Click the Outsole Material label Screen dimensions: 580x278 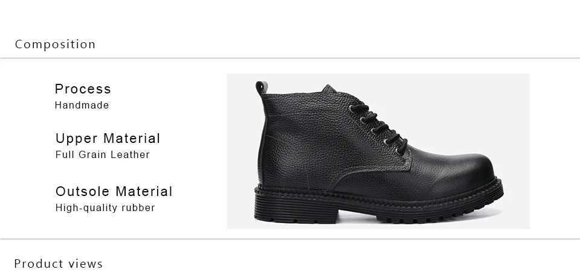pyautogui.click(x=114, y=191)
